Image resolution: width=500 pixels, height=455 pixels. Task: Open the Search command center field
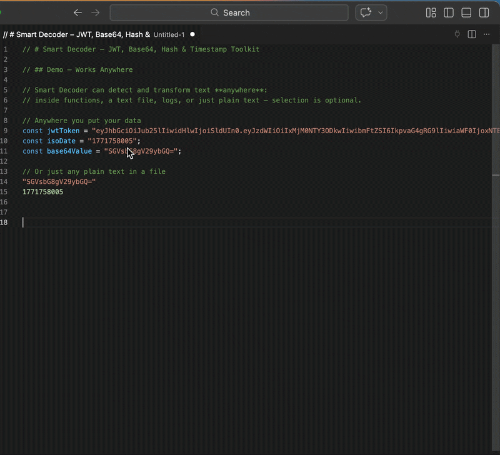pos(229,12)
